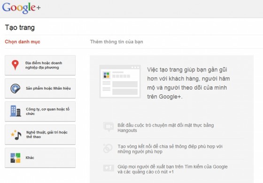Viewport: 263px width, 183px height.
Task: Open the Chọn danh mục step
Action: click(23, 42)
